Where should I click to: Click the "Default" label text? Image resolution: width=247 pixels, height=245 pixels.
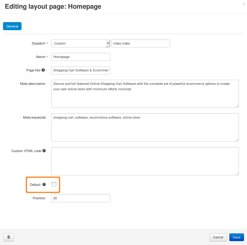click(35, 185)
